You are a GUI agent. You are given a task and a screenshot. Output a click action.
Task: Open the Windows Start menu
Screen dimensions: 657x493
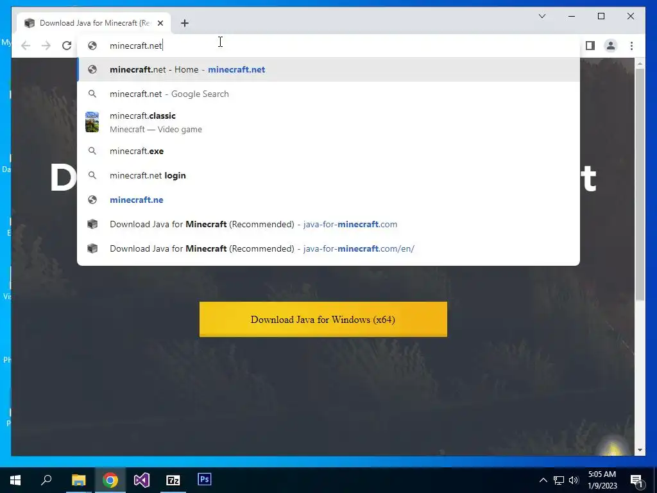pos(15,480)
